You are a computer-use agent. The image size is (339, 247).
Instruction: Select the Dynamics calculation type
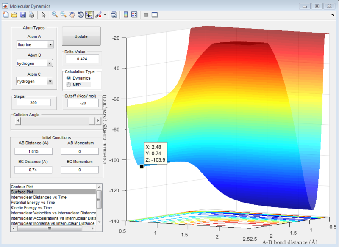pyautogui.click(x=69, y=78)
